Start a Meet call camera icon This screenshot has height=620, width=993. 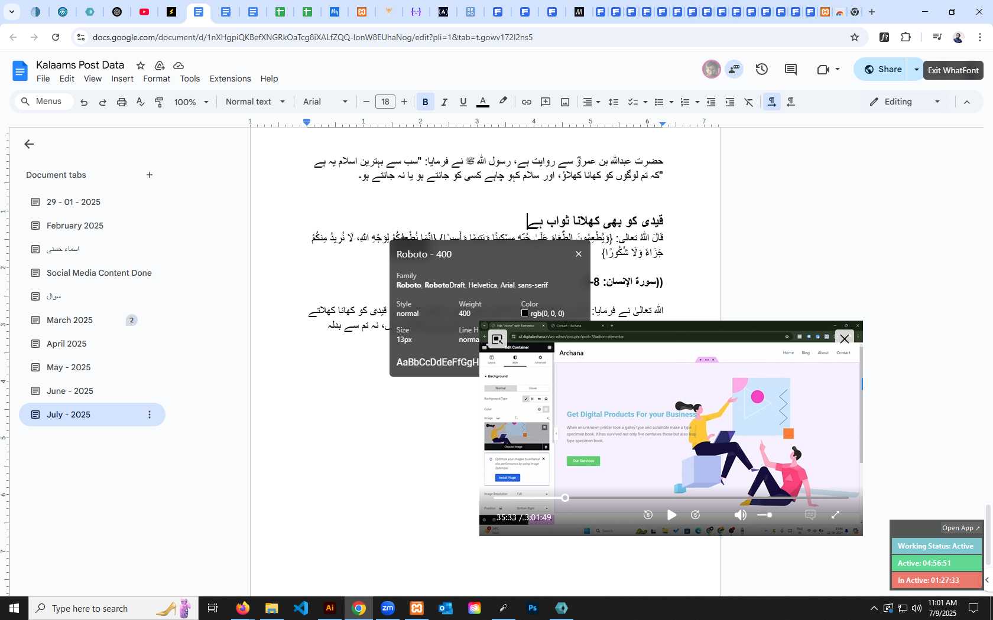point(823,70)
